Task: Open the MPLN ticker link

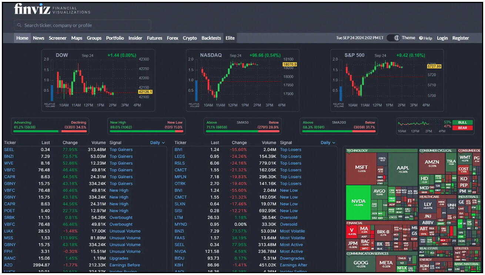Action: (180, 177)
